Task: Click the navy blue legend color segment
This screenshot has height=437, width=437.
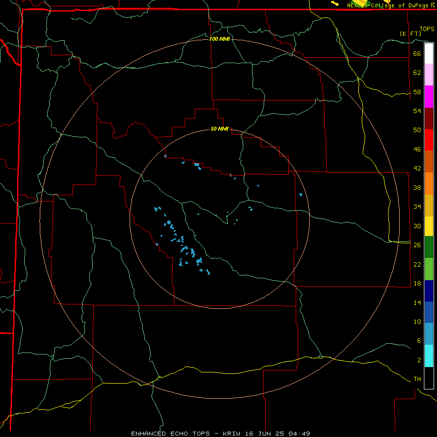Action: tap(429, 291)
